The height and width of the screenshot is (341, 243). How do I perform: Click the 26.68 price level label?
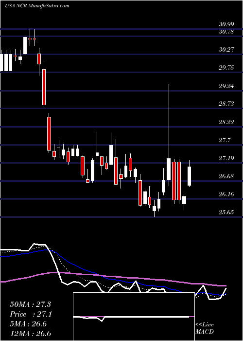(226, 176)
